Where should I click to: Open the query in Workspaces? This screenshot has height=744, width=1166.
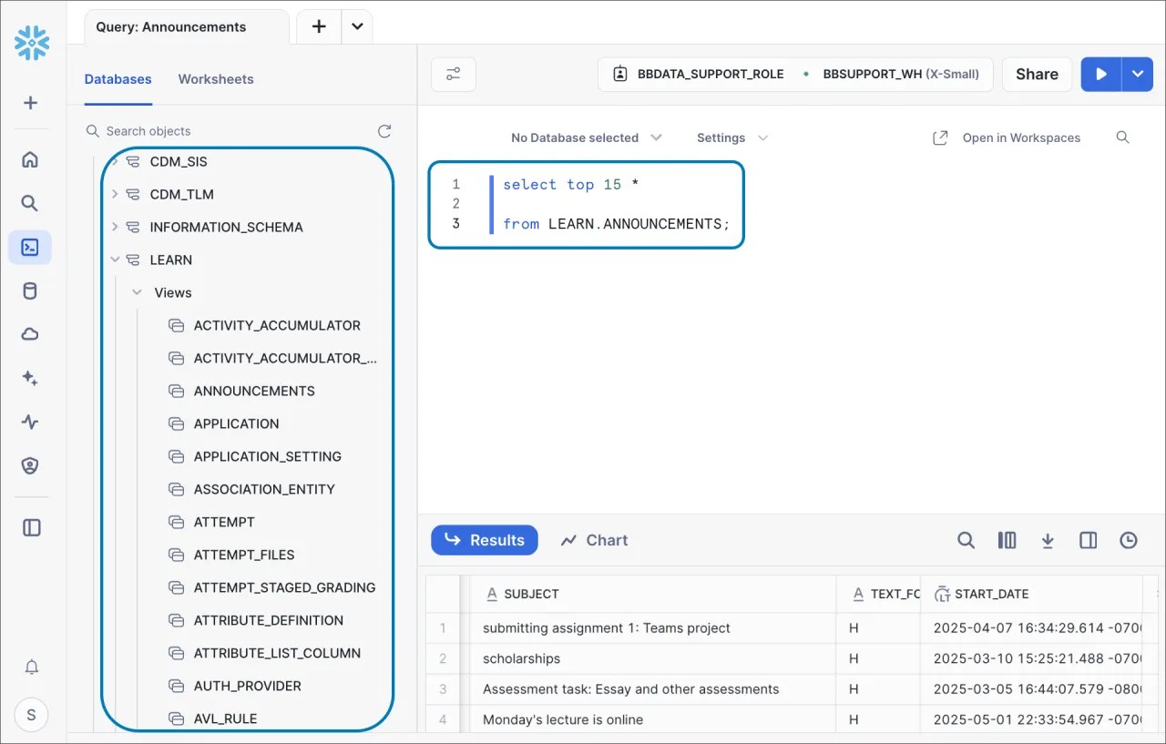[x=1010, y=138]
